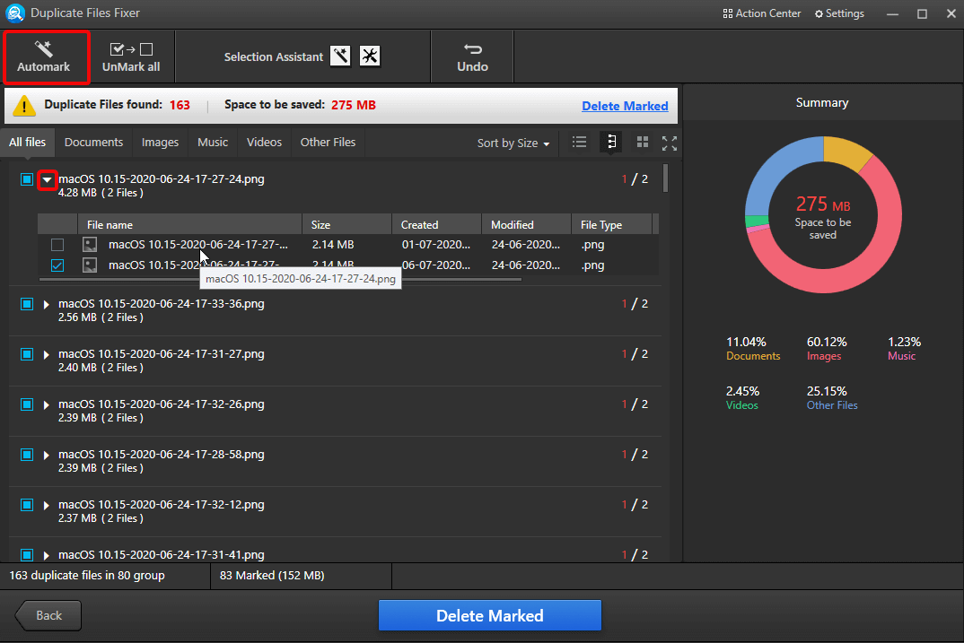Viewport: 964px width, 643px height.
Task: Expand the macOS 10.15-2020-06-24-17-33-36.png group
Action: point(46,305)
